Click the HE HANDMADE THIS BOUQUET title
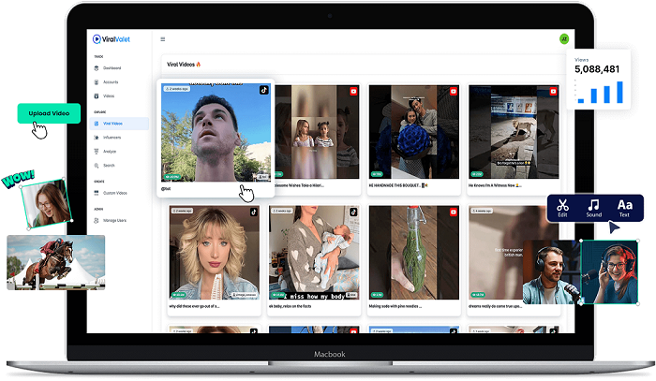 click(398, 185)
